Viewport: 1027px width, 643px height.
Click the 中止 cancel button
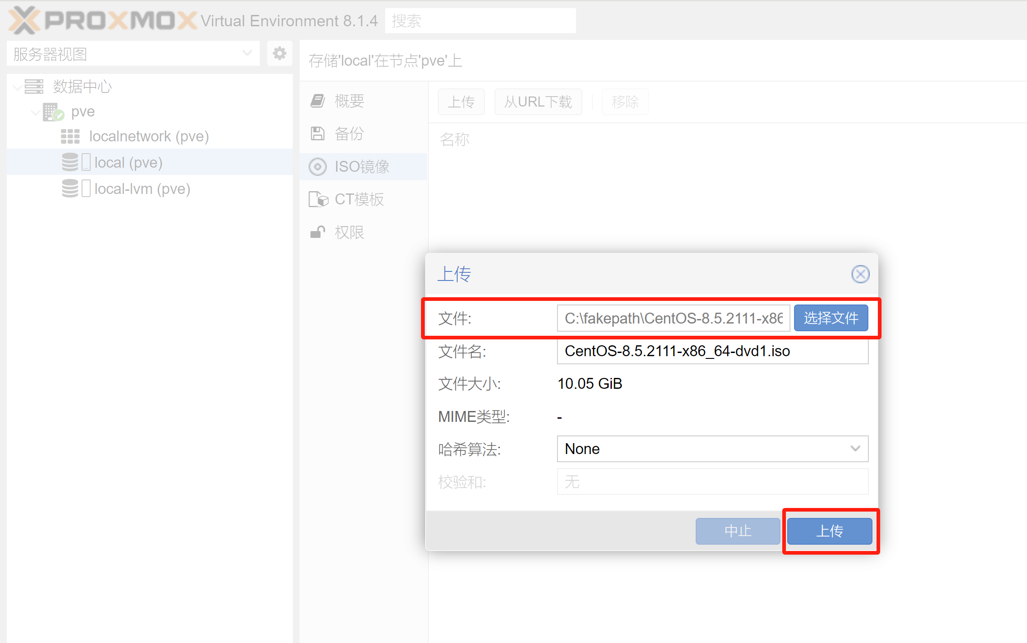736,531
